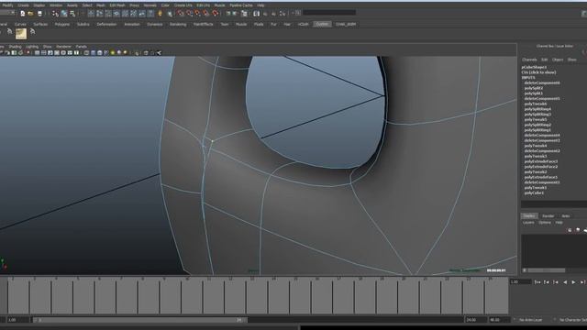This screenshot has width=587, height=330.
Task: Open the No Anim Layer dropdown
Action: (530, 320)
